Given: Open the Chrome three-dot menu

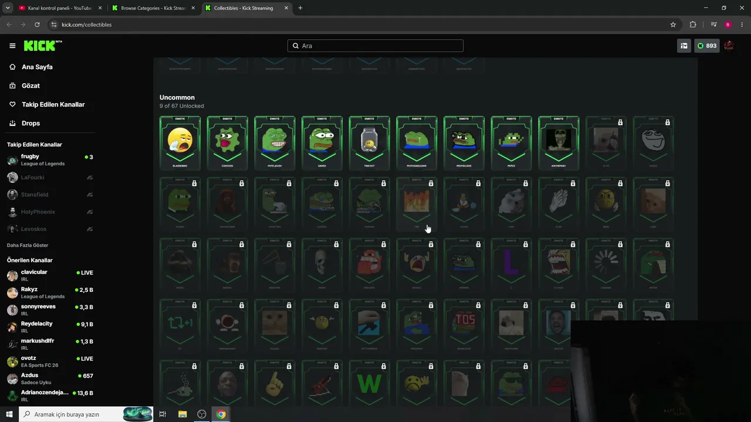Looking at the screenshot, I should pos(743,25).
